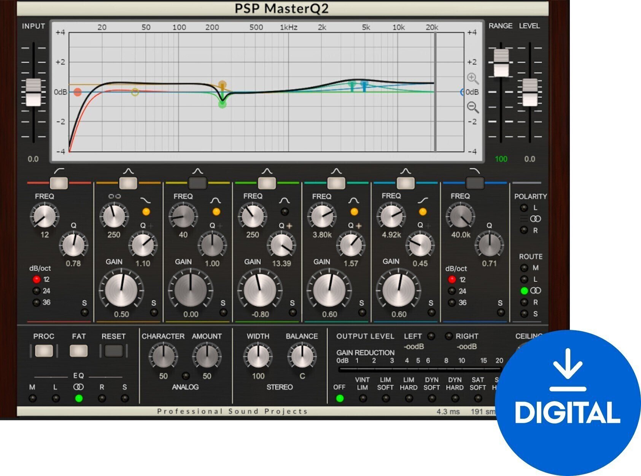641x476 pixels.
Task: Click the stereo WIDTH knob
Action: (258, 356)
